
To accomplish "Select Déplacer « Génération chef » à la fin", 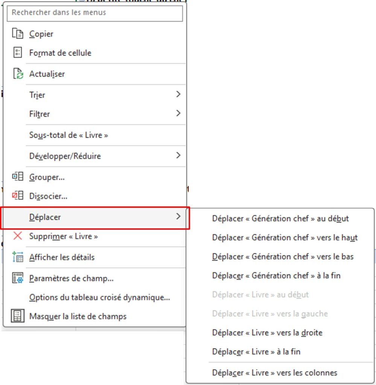I will coord(276,276).
